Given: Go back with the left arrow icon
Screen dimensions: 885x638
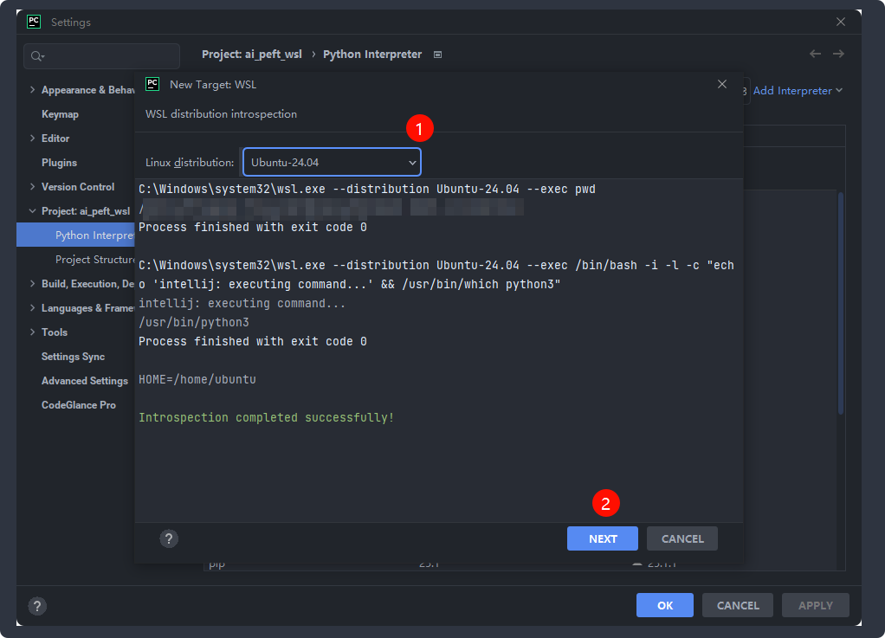Looking at the screenshot, I should pos(815,54).
